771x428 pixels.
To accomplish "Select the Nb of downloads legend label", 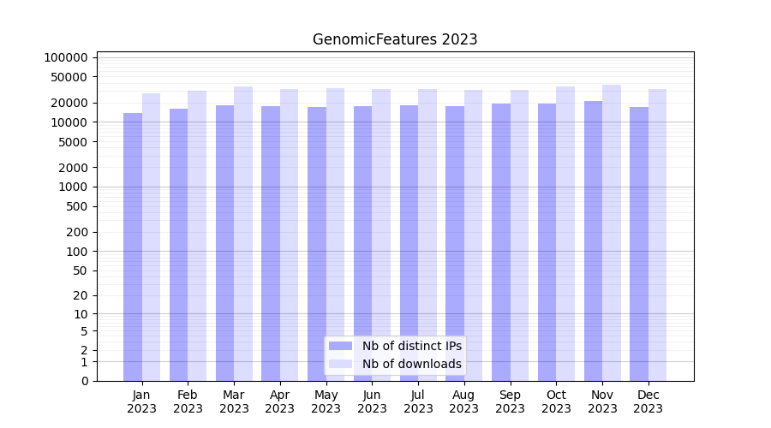I will point(411,364).
